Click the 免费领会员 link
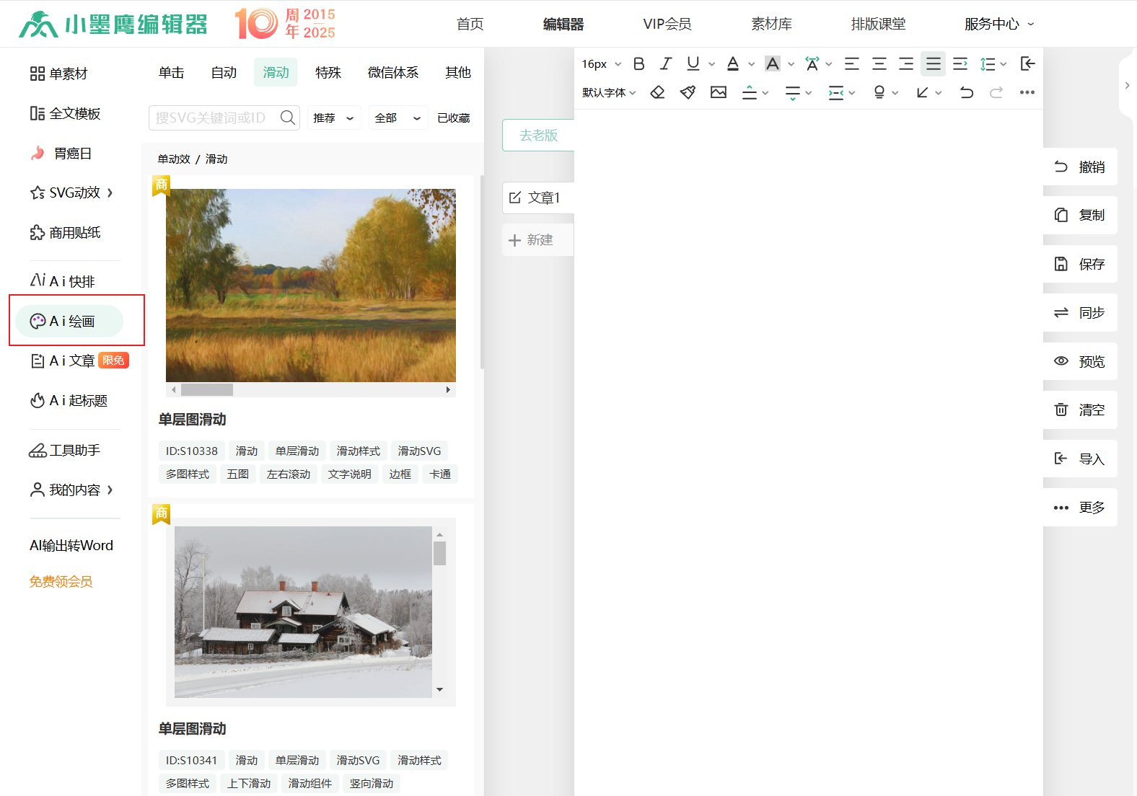1137x796 pixels. [x=61, y=582]
